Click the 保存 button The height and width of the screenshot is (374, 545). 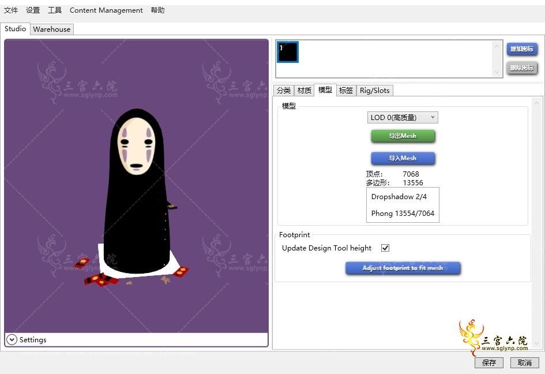pyautogui.click(x=489, y=363)
